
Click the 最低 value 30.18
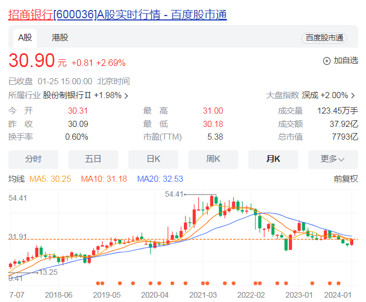213,124
